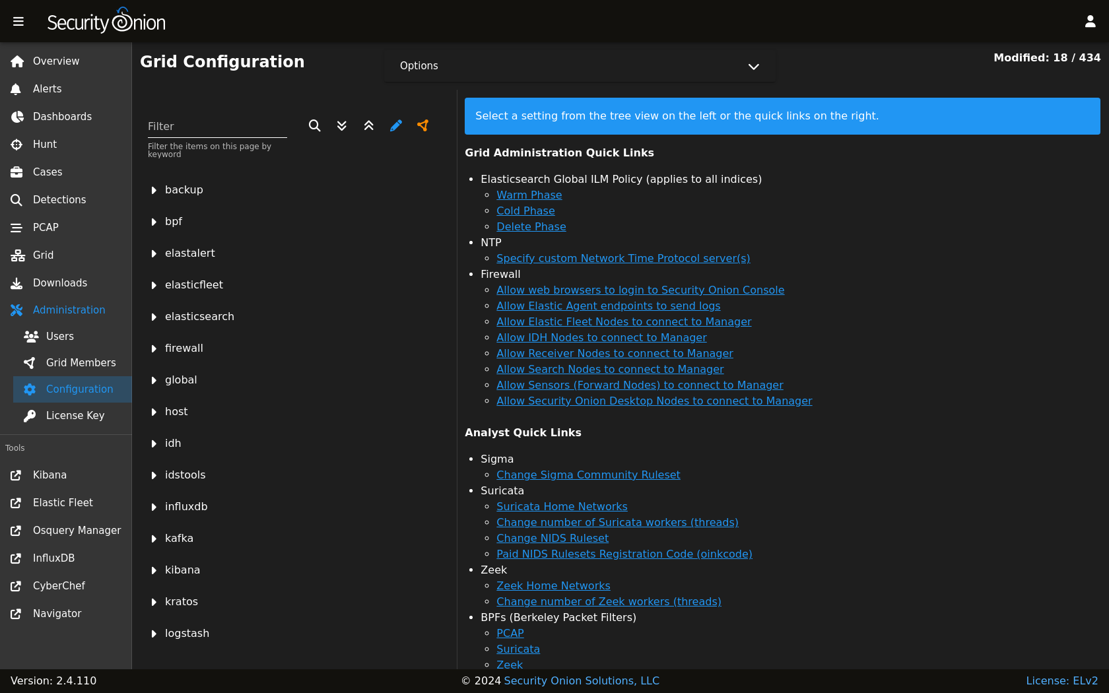This screenshot has width=1109, height=693.
Task: Expand the backup tree node
Action: 154,190
